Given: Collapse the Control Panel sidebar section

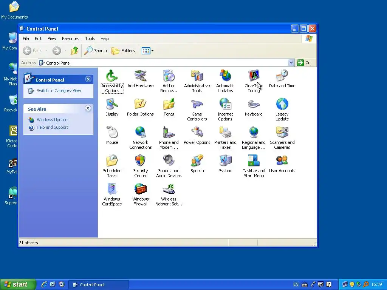Looking at the screenshot, I should [x=88, y=79].
